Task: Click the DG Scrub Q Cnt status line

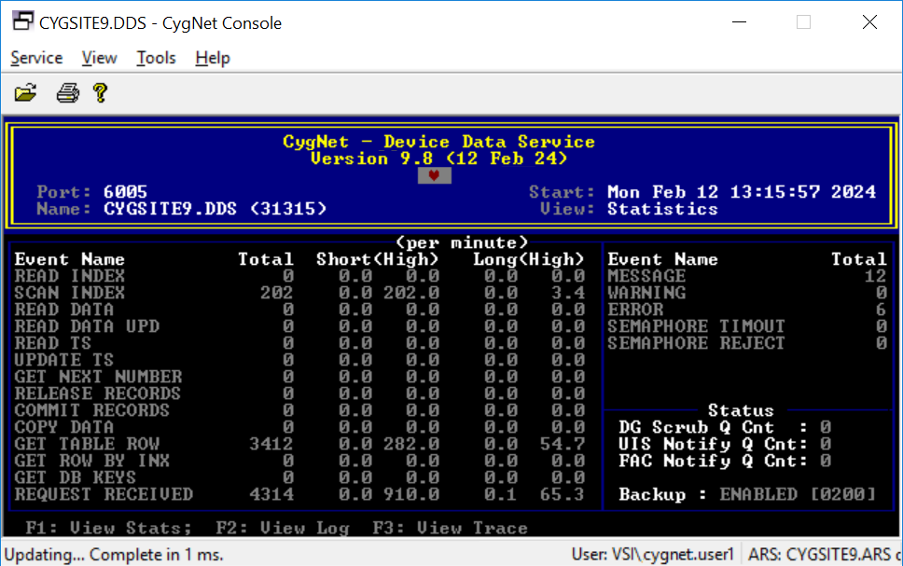Action: [725, 427]
